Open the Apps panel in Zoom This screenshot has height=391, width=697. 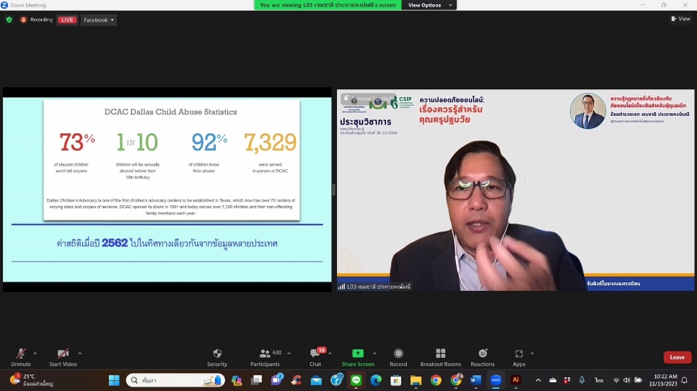pyautogui.click(x=519, y=357)
